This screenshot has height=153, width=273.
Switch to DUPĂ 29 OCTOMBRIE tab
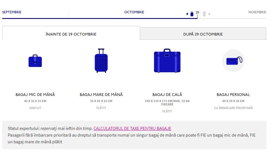(x=203, y=34)
